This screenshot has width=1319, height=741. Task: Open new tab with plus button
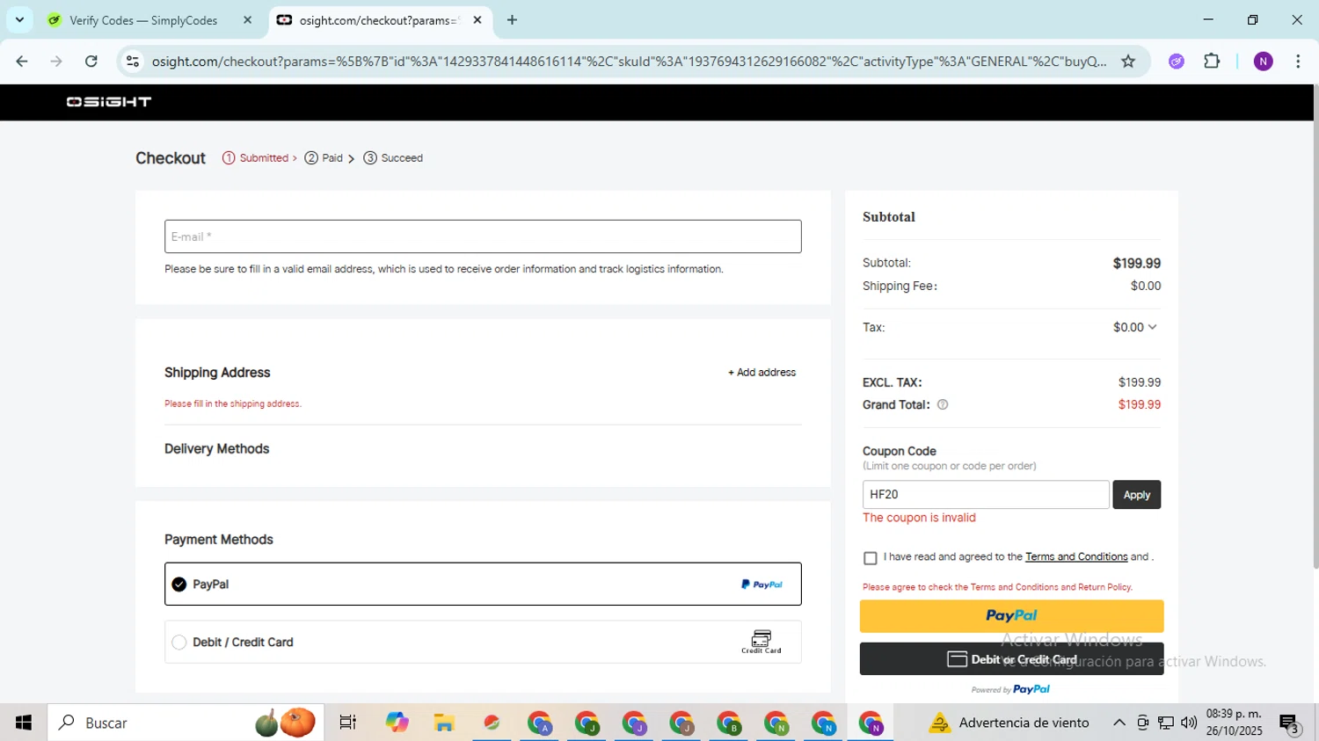(512, 20)
